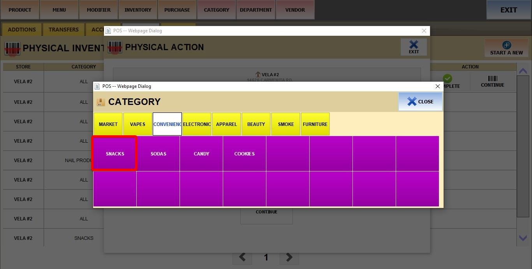Open the Electronics department tab
This screenshot has height=269, width=532.
pos(197,124)
